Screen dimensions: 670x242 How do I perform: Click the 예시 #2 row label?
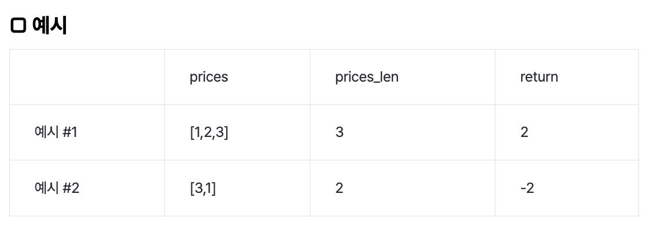57,188
